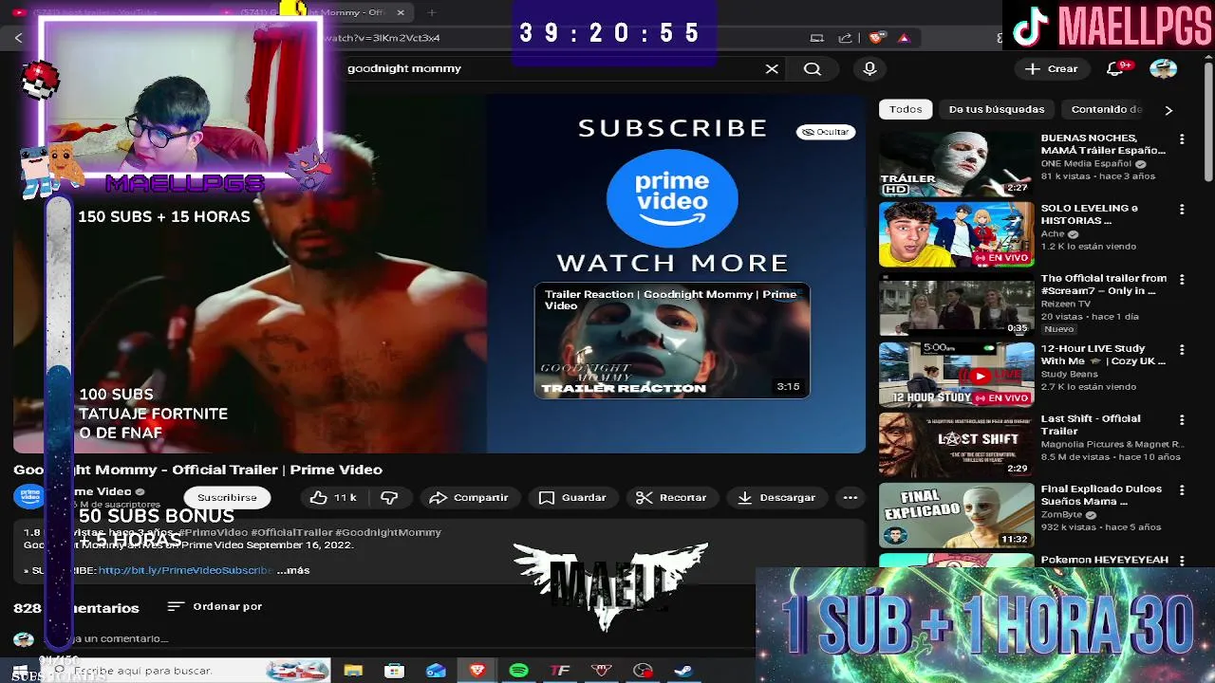Click the Goodnight Mommy video title

pyautogui.click(x=197, y=470)
